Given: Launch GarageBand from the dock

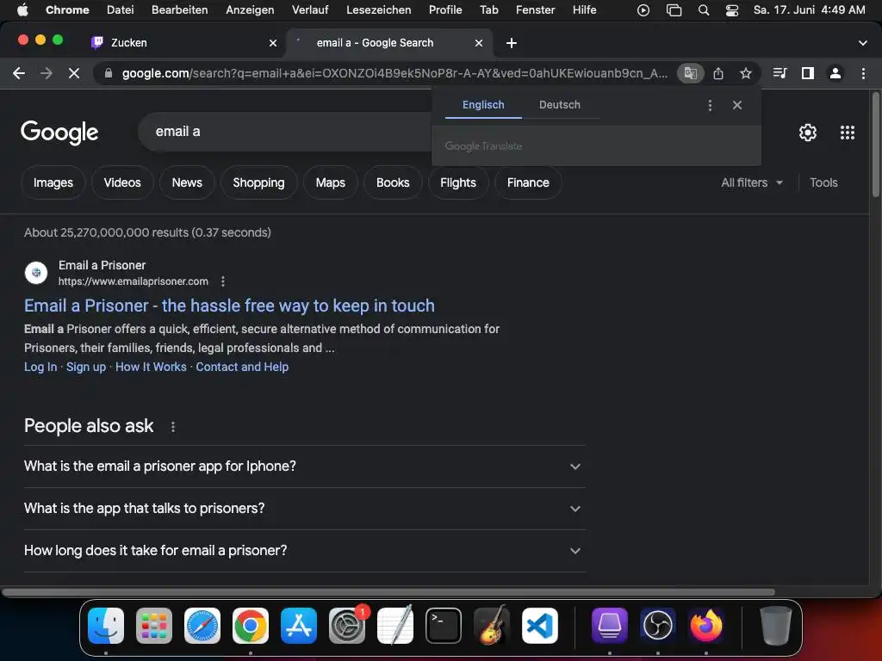Looking at the screenshot, I should point(492,625).
